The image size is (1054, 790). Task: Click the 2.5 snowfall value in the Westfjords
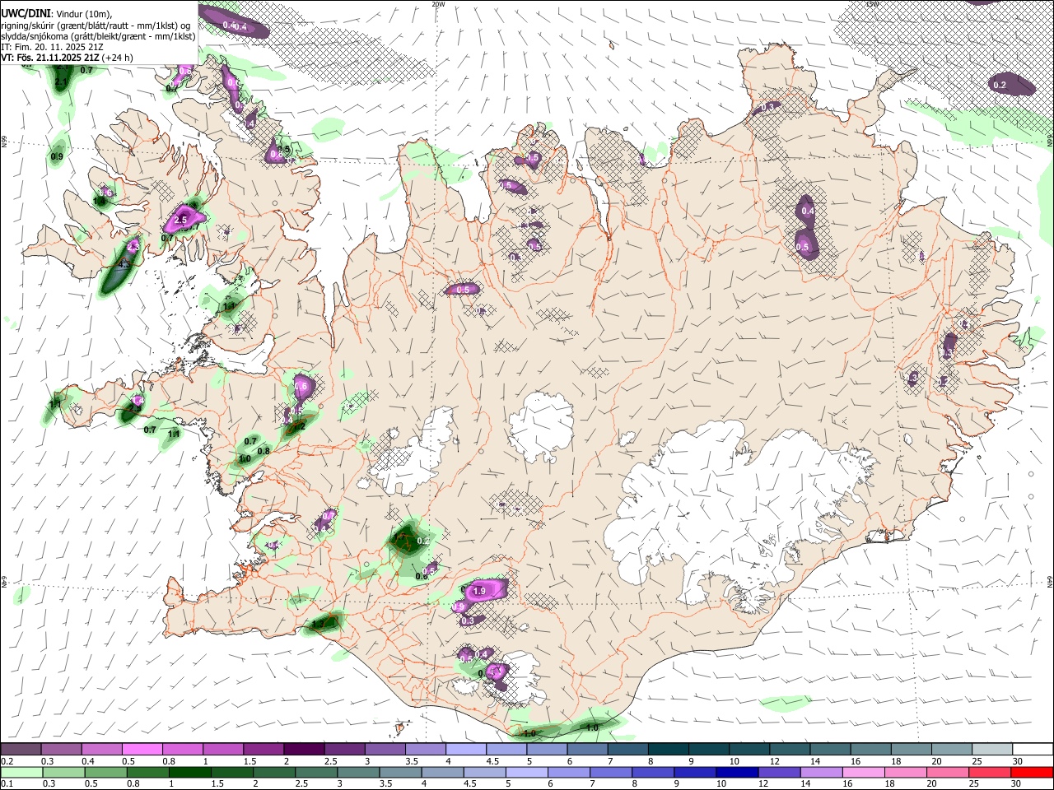(x=182, y=219)
